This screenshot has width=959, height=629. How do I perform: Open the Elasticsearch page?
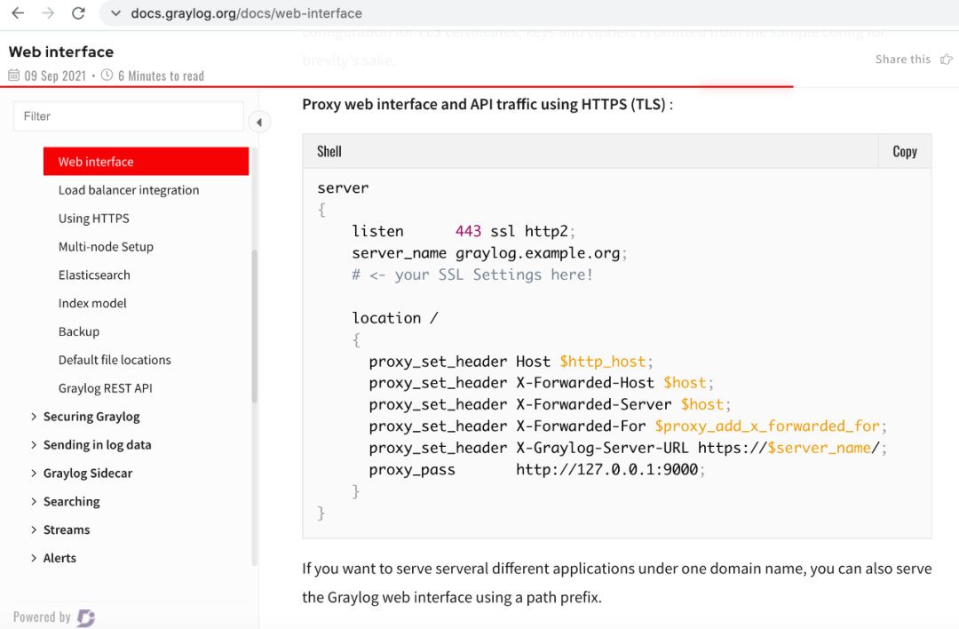94,275
